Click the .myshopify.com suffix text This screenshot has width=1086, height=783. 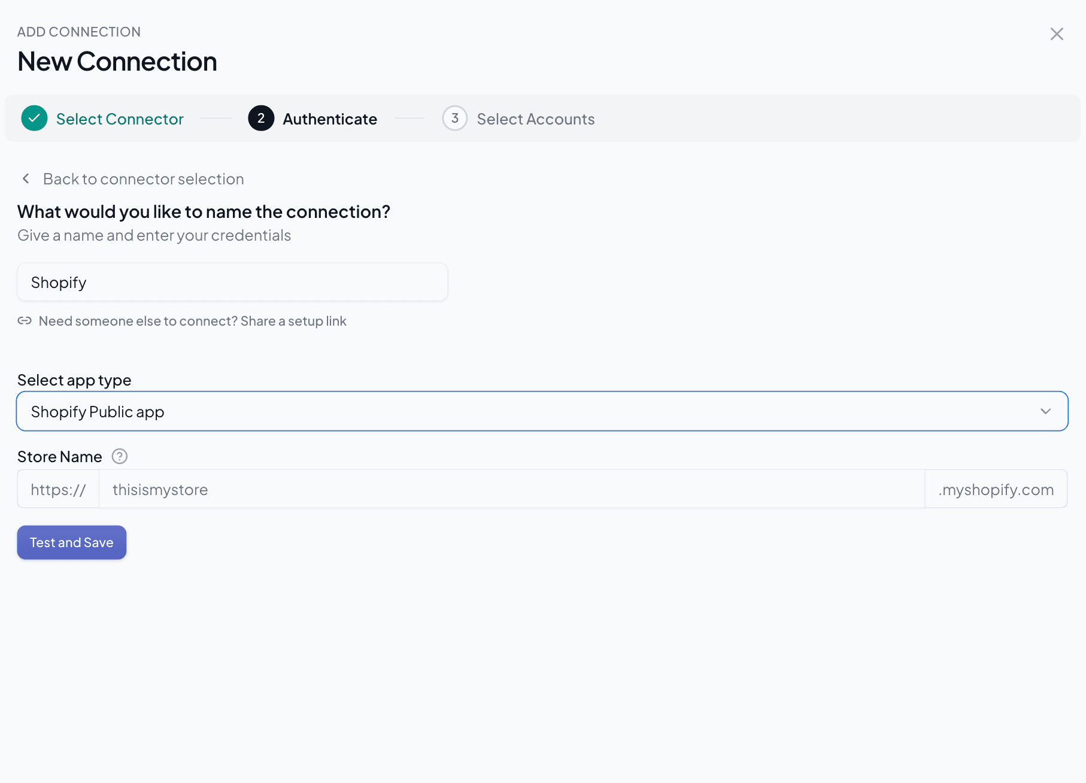996,490
